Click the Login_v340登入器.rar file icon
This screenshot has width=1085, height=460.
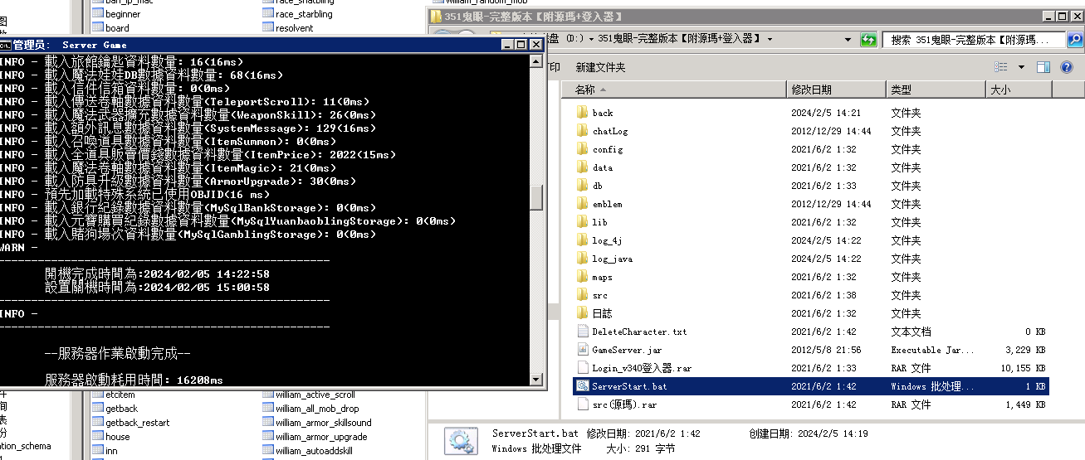pyautogui.click(x=582, y=368)
